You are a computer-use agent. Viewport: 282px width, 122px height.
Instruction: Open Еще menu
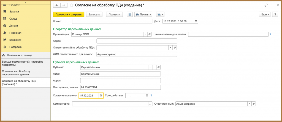point(265,14)
